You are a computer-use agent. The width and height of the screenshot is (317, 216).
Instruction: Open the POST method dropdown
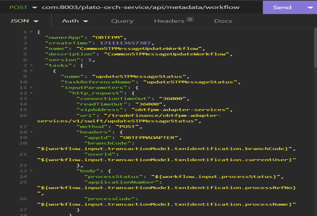click(23, 7)
